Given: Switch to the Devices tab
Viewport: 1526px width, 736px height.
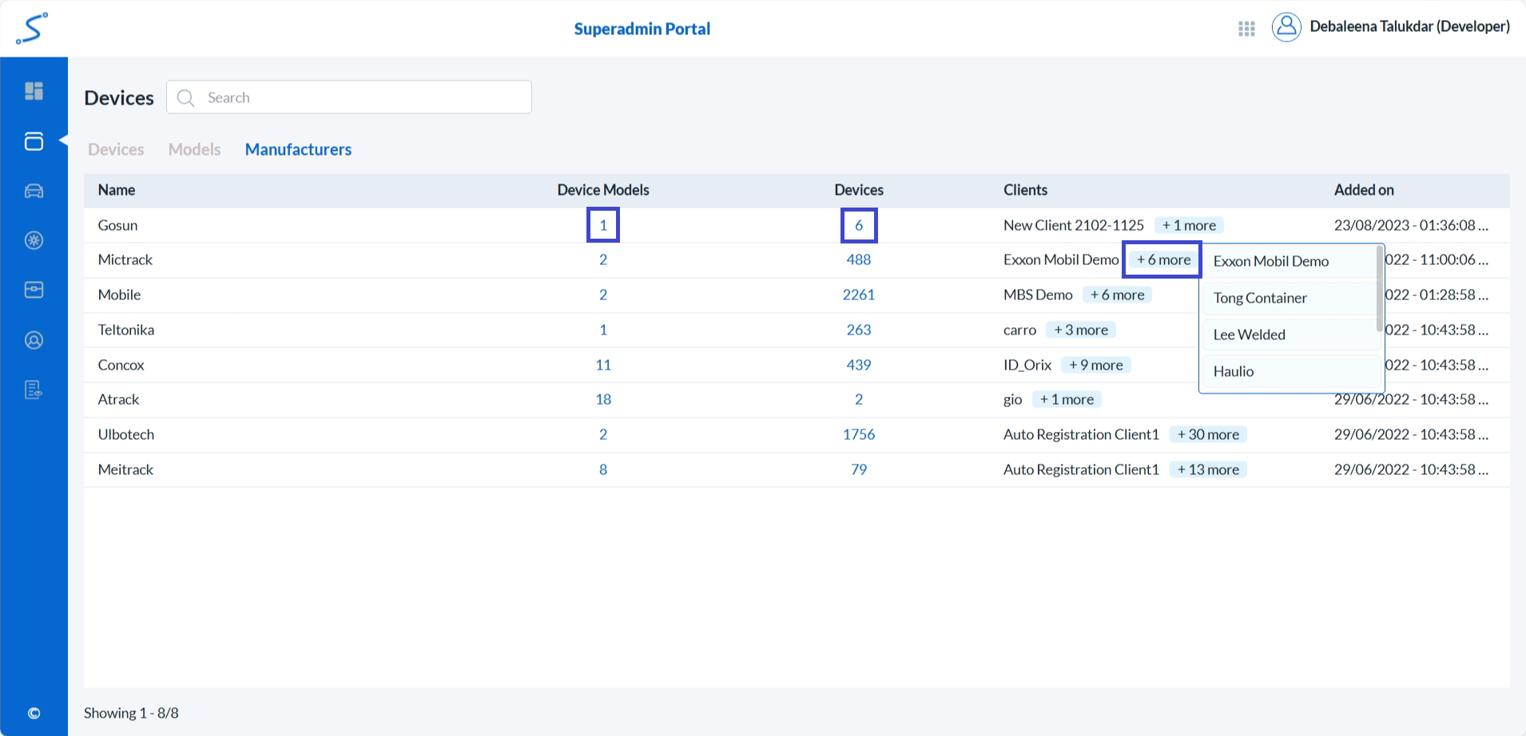Looking at the screenshot, I should (116, 149).
